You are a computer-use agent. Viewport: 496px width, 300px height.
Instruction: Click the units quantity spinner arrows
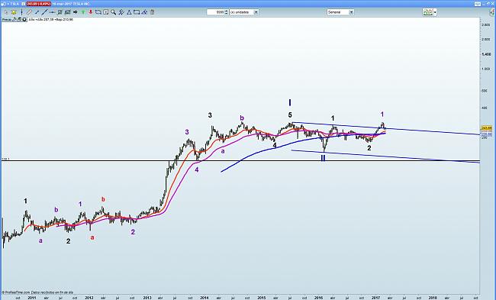pyautogui.click(x=227, y=12)
